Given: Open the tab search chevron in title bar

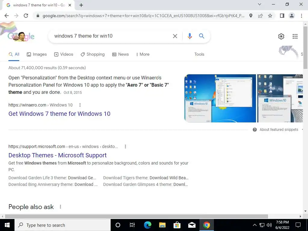Looking at the screenshot, I should coord(260,4).
